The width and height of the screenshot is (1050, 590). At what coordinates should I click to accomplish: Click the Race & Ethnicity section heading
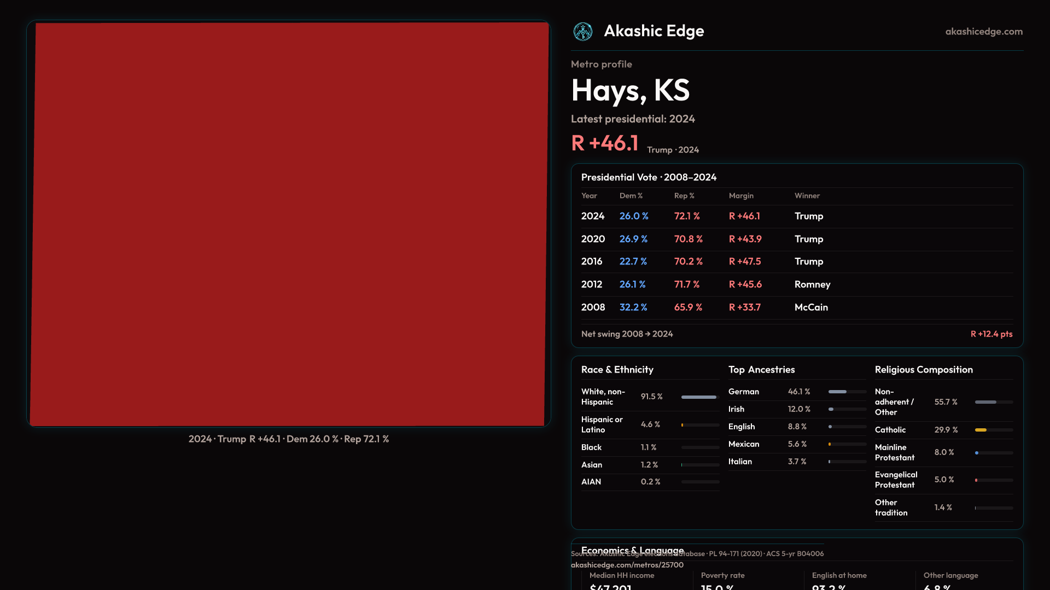[617, 370]
